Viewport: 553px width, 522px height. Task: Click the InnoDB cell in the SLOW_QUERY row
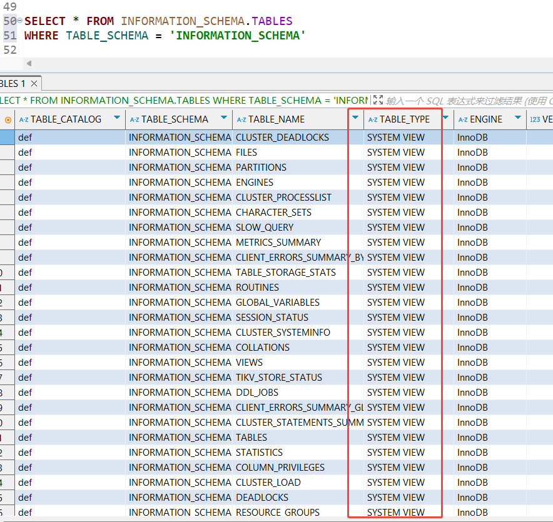(490, 228)
